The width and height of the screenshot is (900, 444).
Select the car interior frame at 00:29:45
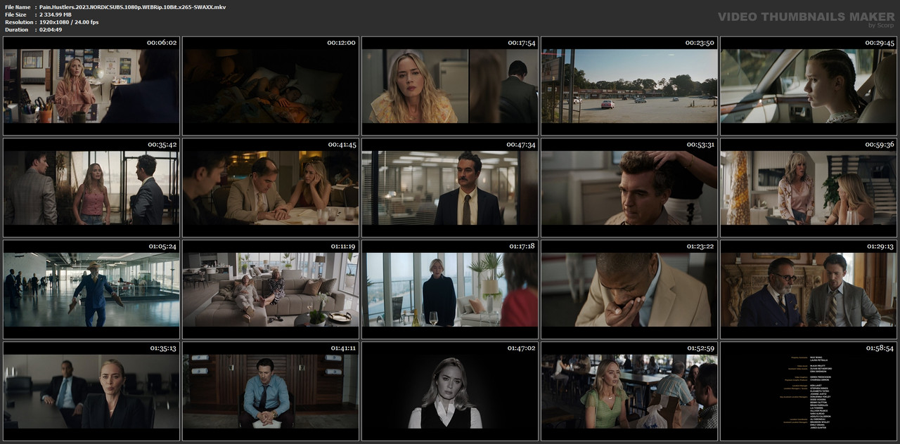[809, 86]
